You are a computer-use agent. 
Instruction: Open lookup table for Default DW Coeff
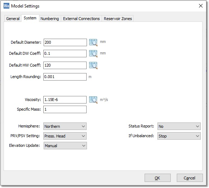coord(93,54)
